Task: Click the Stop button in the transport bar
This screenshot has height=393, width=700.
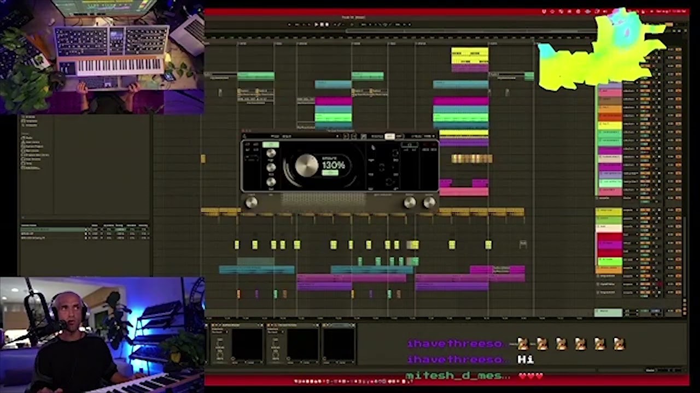Action: pyautogui.click(x=322, y=25)
